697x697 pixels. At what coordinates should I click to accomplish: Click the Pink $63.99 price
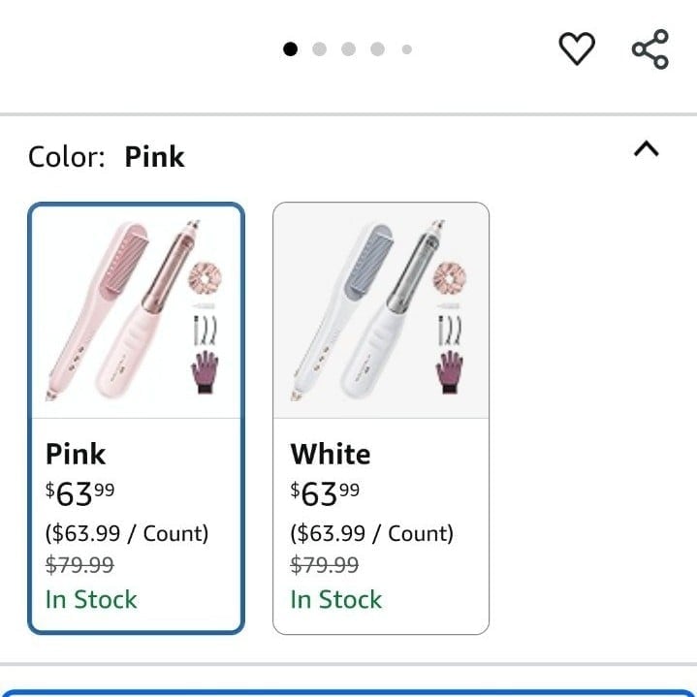[x=80, y=493]
